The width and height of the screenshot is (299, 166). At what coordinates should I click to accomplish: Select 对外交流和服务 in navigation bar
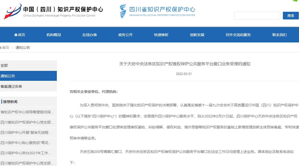(238, 35)
